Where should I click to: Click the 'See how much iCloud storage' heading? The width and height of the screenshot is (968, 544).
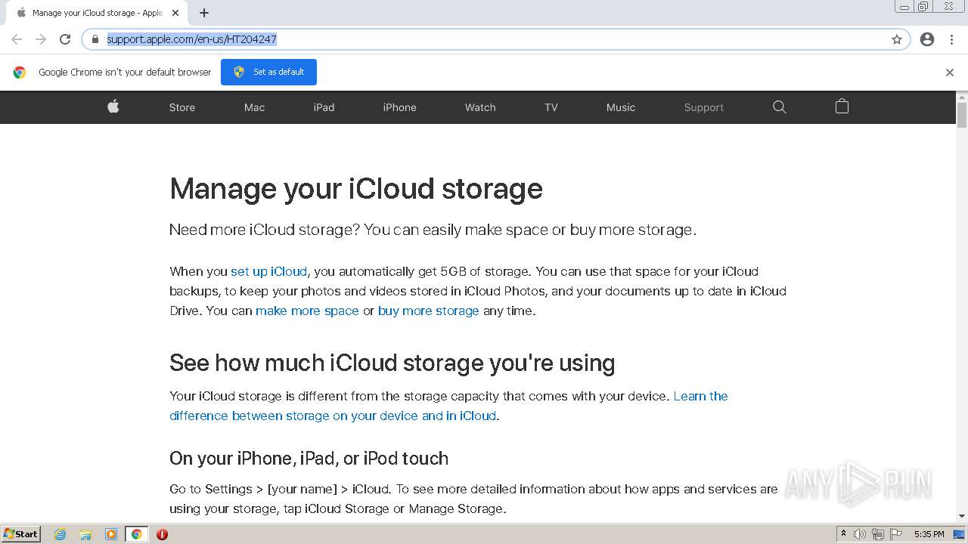392,363
